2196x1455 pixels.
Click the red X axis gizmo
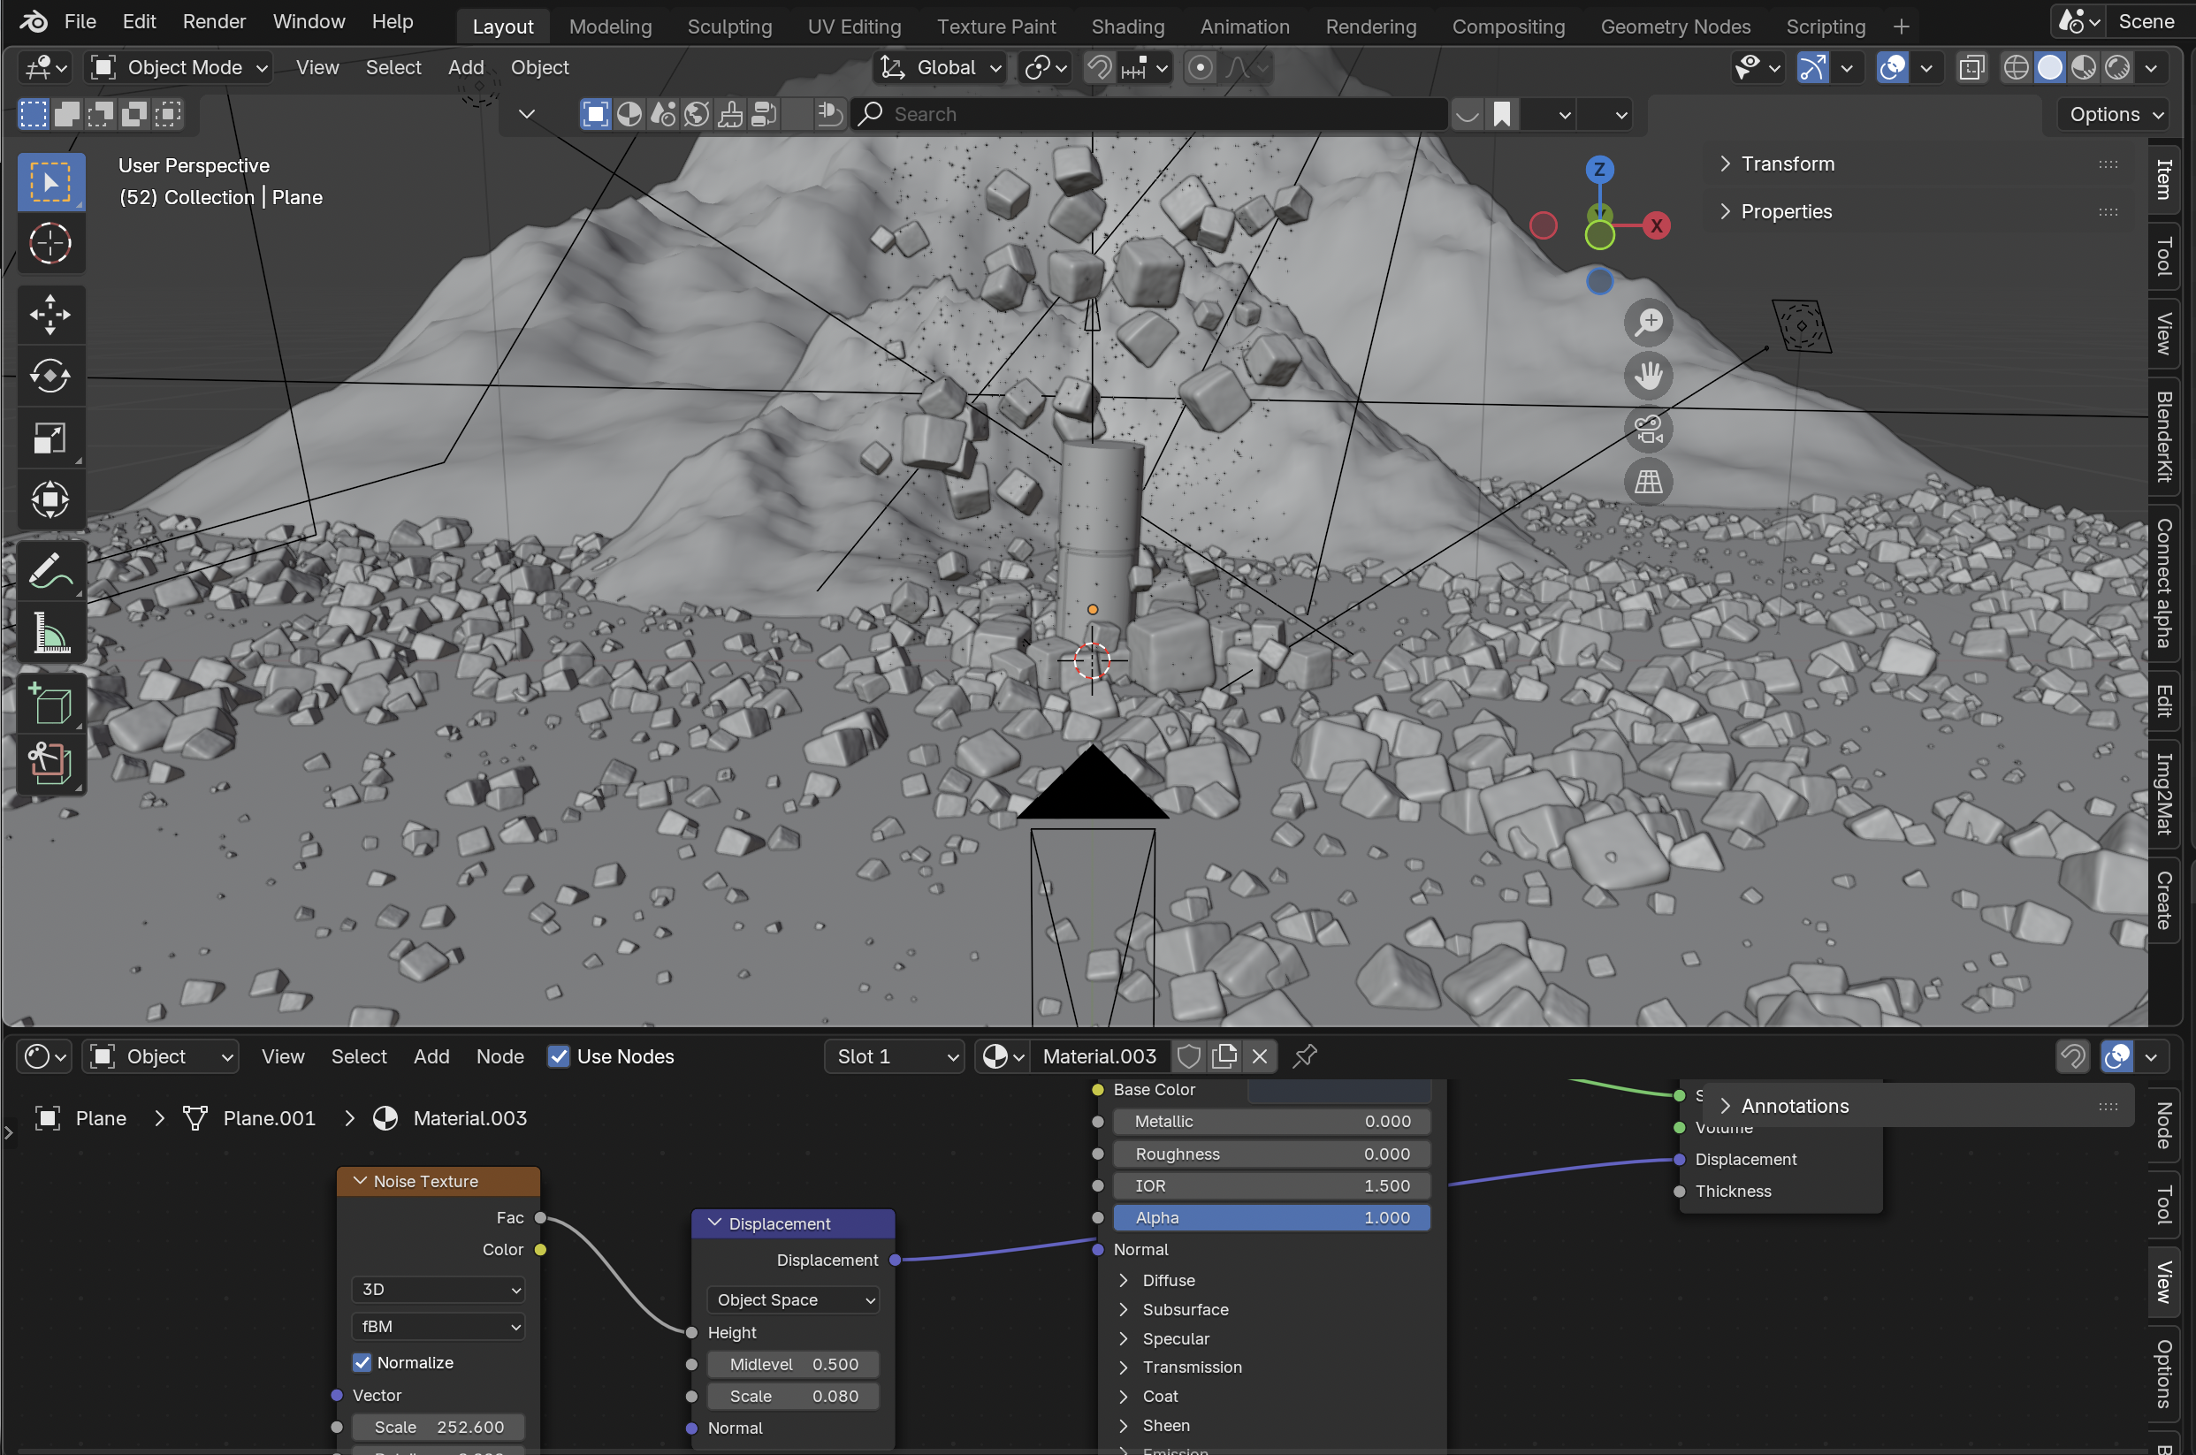(1656, 225)
